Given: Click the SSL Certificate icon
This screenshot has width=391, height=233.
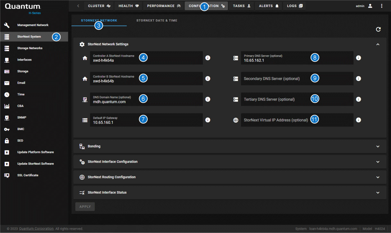Looking at the screenshot, I should click(7, 175).
